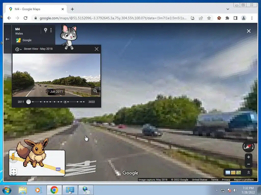Click the Chrome back navigation arrow
261x195 pixels.
click(9, 18)
